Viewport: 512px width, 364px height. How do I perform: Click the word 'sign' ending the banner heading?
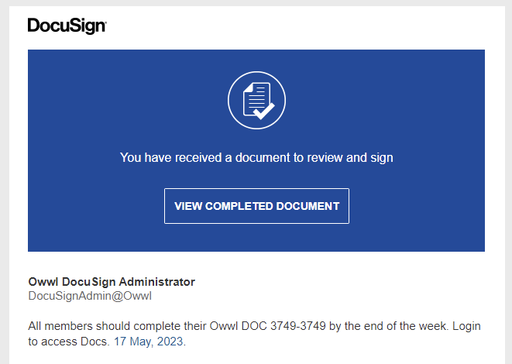[x=382, y=158]
